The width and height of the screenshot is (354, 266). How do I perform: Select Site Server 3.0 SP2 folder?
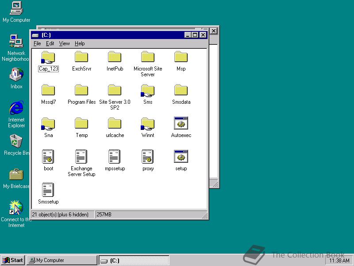click(x=115, y=98)
